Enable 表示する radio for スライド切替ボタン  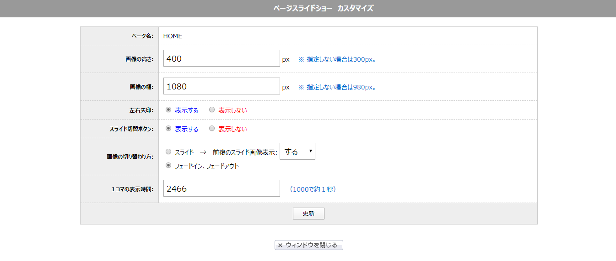pyautogui.click(x=168, y=129)
